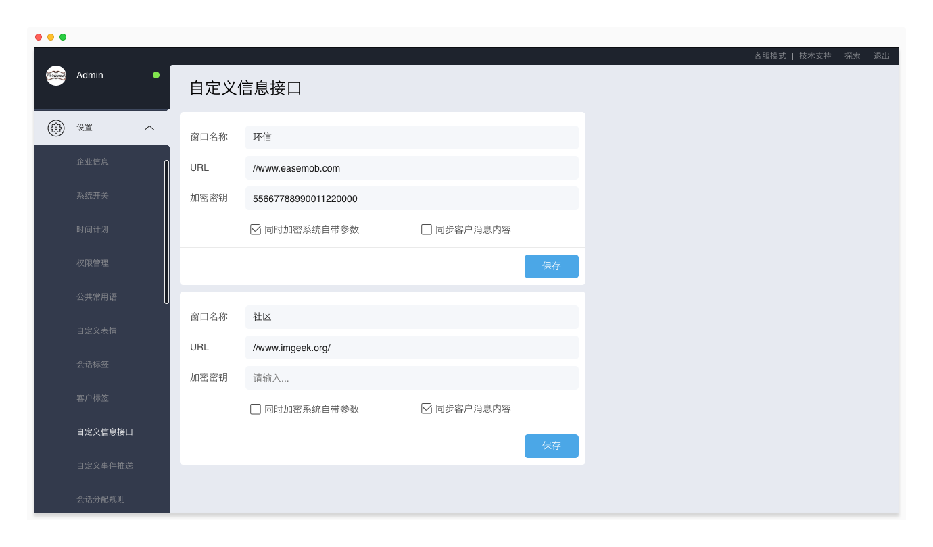Open the 技术支持 link

815,56
